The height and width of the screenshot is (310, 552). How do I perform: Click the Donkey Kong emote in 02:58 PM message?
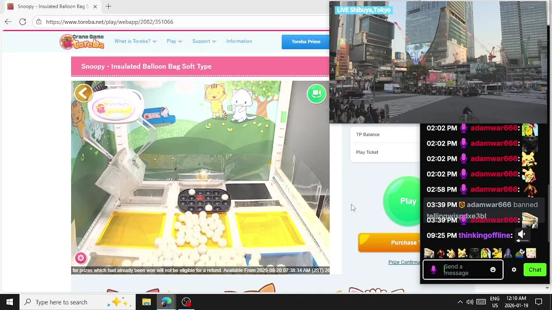point(530,189)
